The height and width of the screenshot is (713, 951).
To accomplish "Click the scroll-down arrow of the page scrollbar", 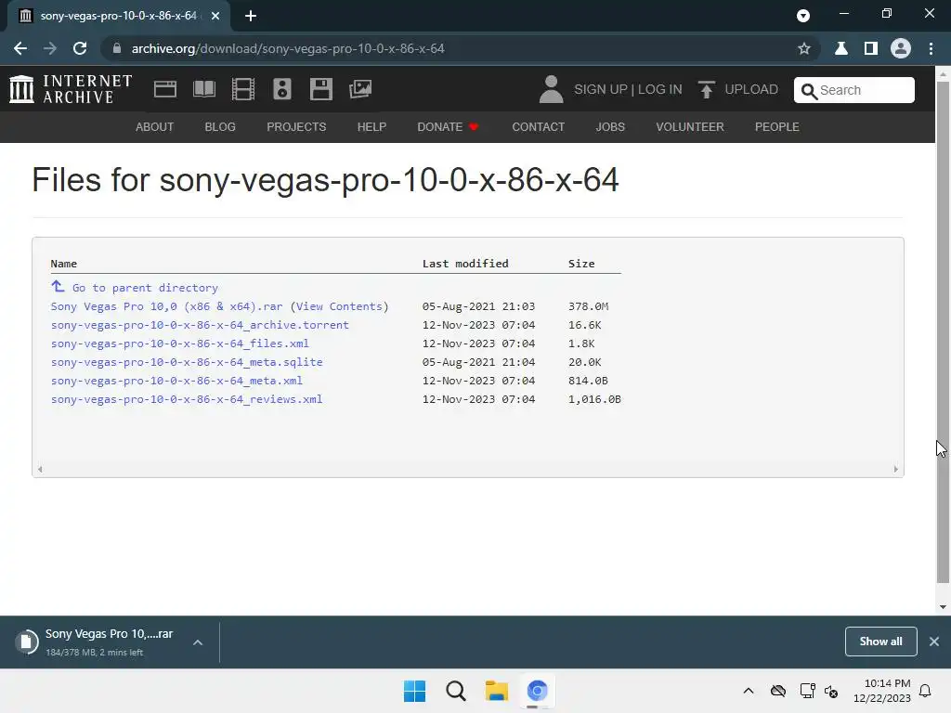I will 943,607.
